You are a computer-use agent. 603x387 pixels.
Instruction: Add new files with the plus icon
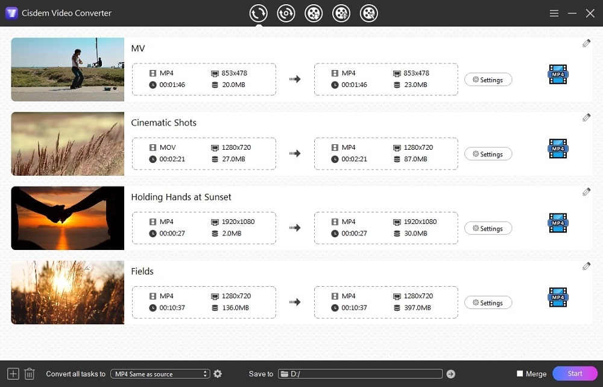point(12,374)
